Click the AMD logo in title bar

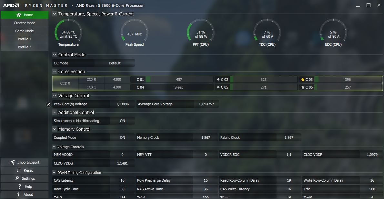11,5
